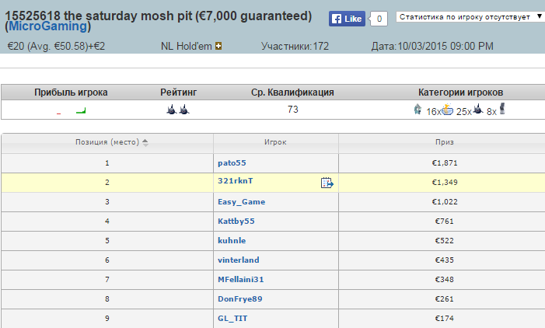Open player pato55 profile

[x=232, y=163]
